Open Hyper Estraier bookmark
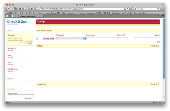 [53, 13]
